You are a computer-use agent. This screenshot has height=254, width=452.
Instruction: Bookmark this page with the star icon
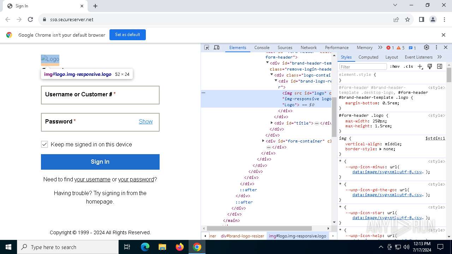point(408,19)
